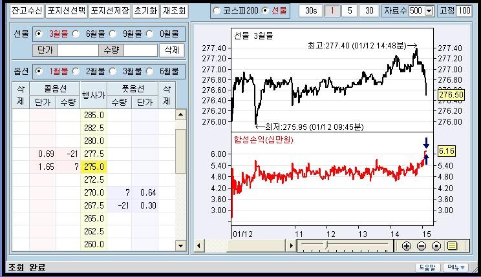This screenshot has width=481, height=277.
Task: Click the yellow list view icon
Action: pyautogui.click(x=452, y=245)
